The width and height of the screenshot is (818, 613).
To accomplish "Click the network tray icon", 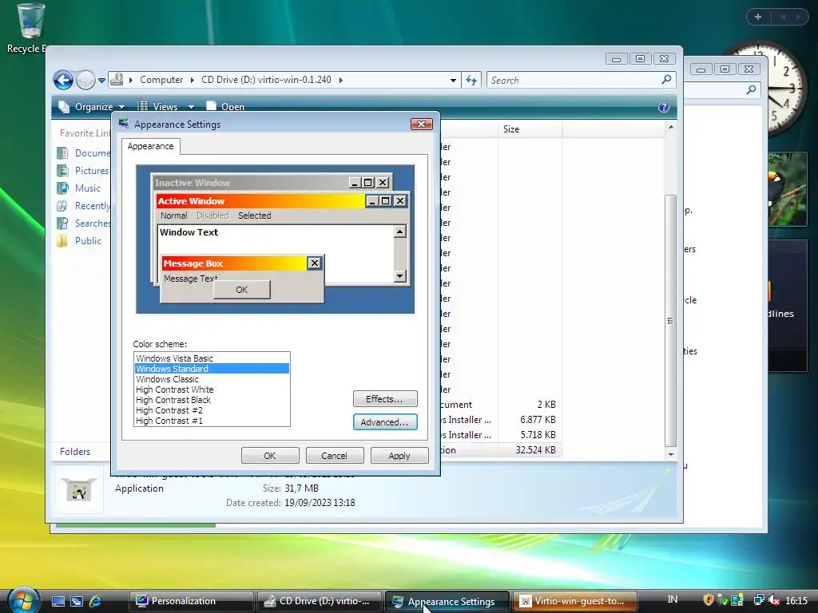I will click(x=759, y=600).
